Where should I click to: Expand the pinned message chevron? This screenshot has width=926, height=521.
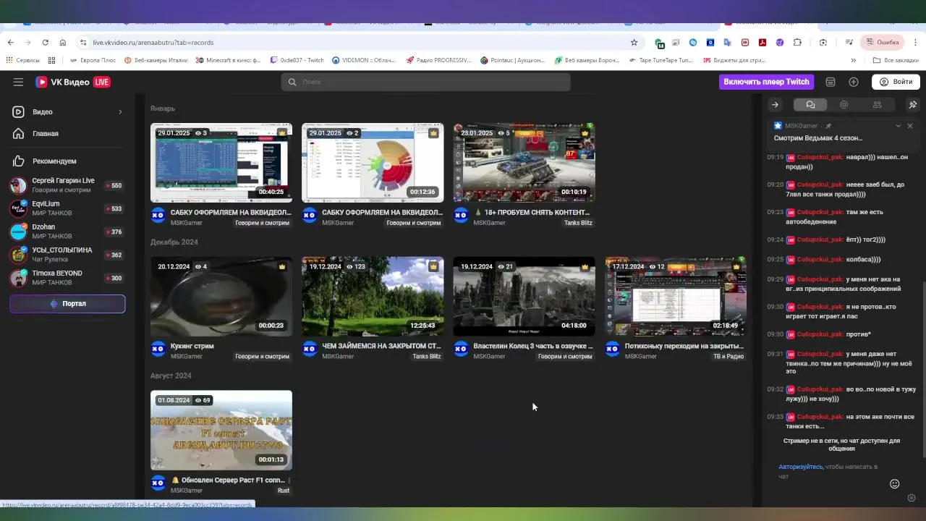(x=899, y=126)
